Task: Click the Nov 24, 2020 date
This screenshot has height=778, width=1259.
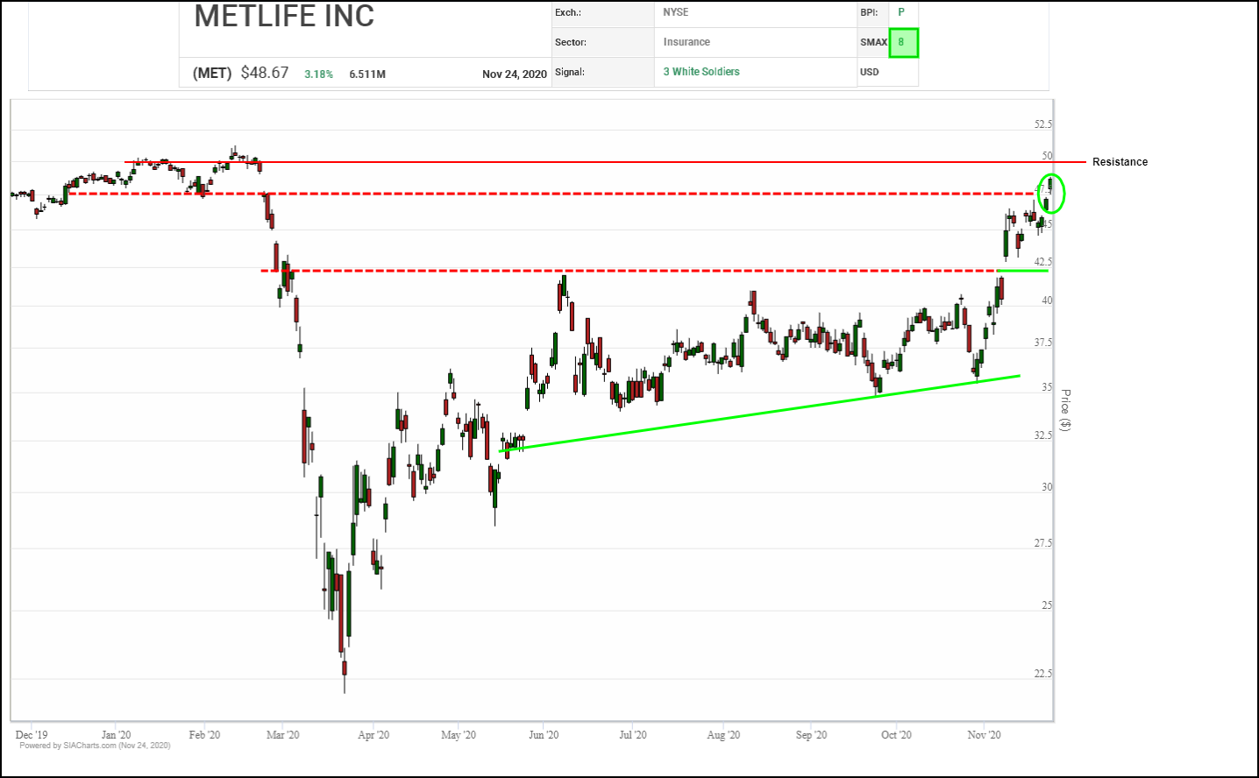Action: click(x=515, y=74)
